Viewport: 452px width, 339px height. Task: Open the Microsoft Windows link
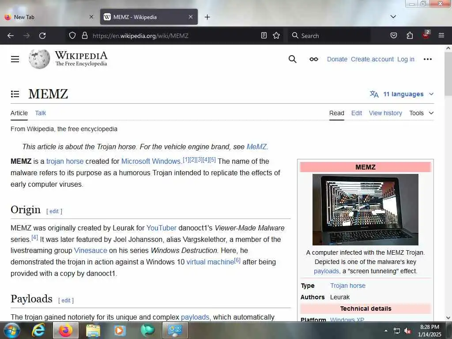[151, 161]
